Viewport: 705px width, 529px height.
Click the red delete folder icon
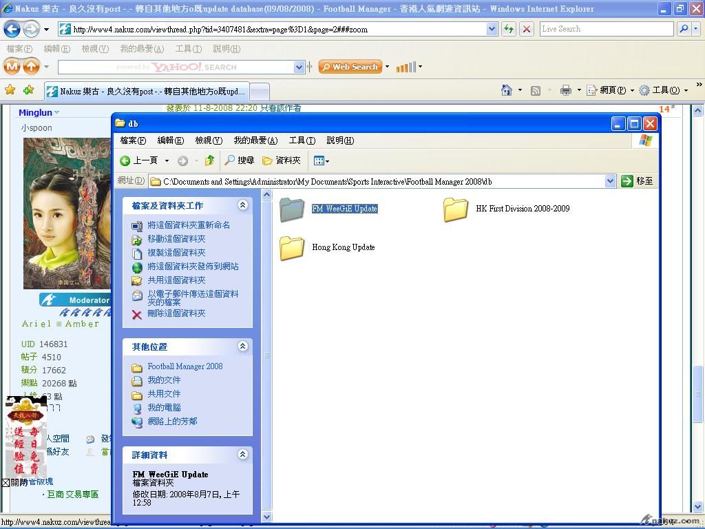(x=137, y=314)
